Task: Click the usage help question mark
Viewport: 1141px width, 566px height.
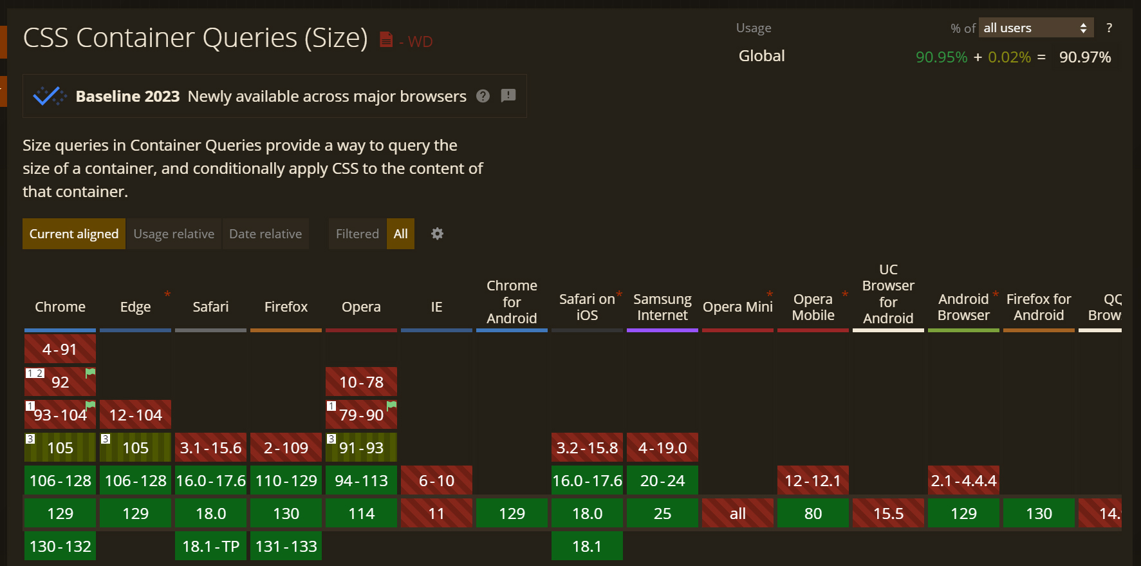Action: (1109, 28)
